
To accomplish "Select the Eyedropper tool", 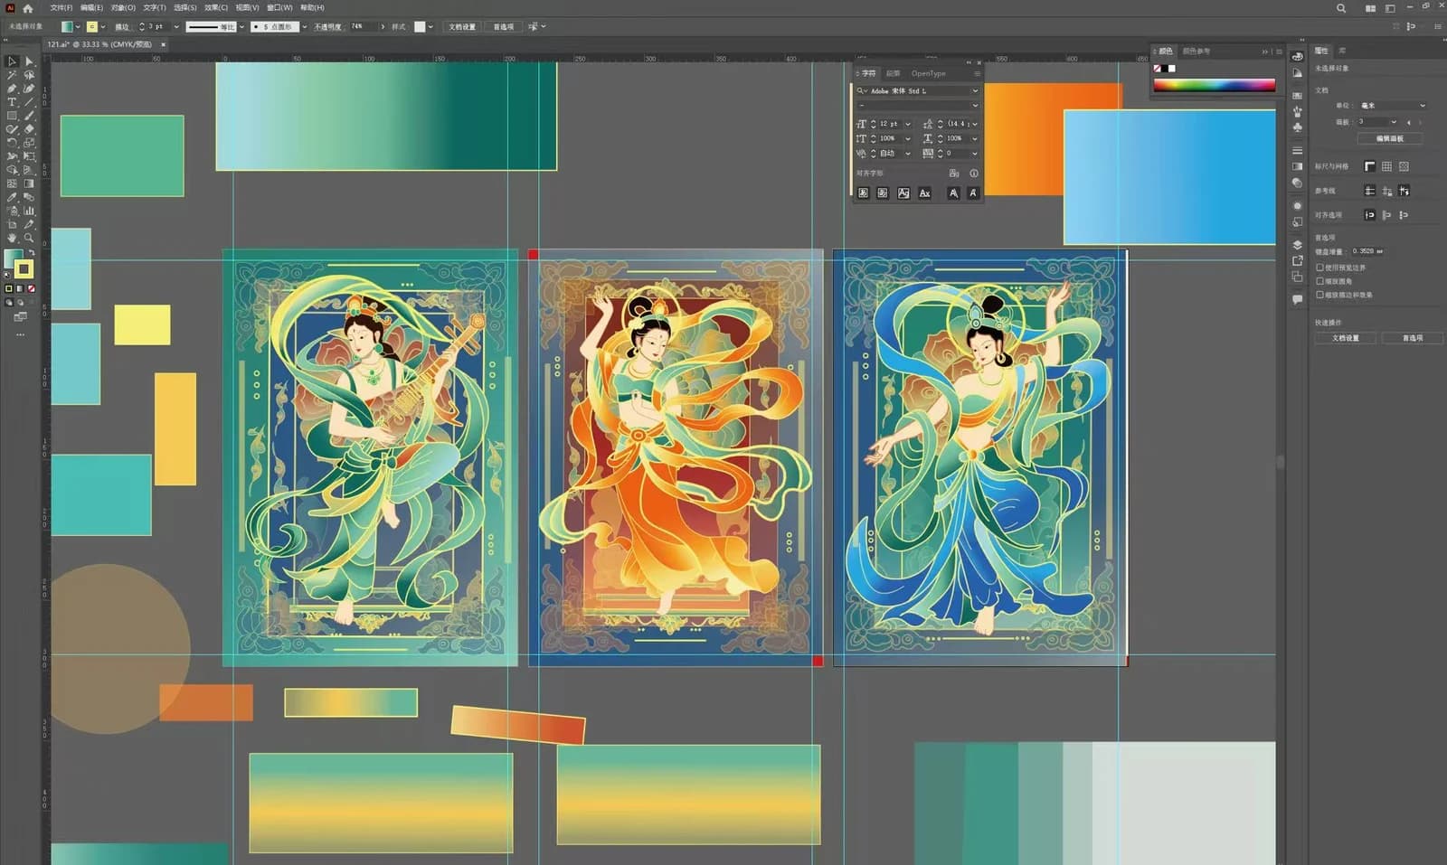I will click(x=12, y=197).
